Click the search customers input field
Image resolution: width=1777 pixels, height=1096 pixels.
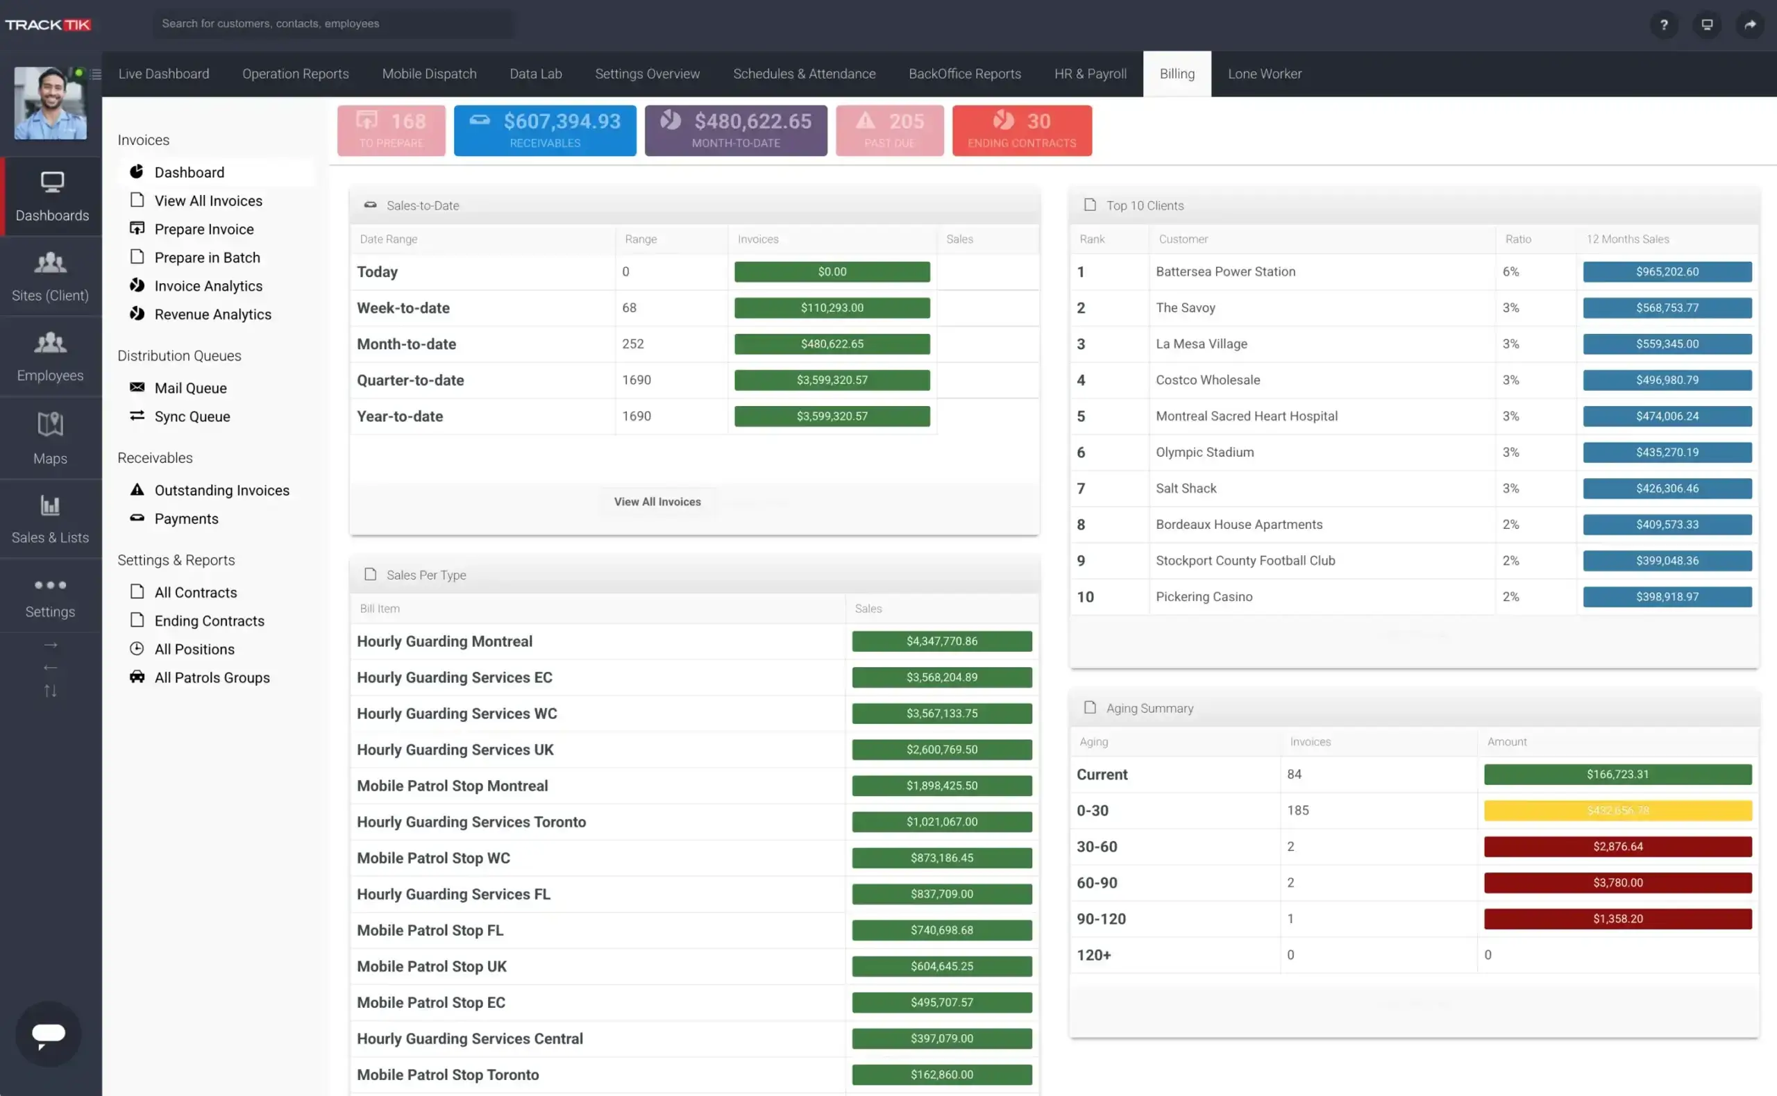click(x=332, y=23)
